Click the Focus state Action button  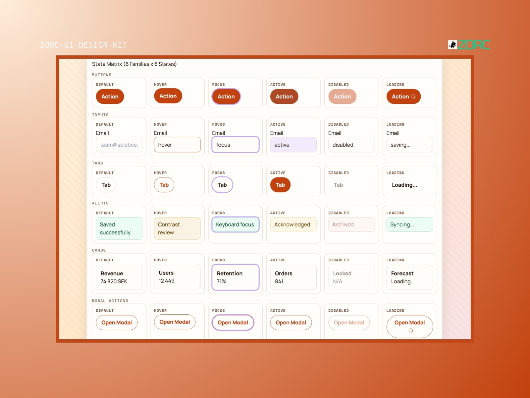pyautogui.click(x=226, y=97)
